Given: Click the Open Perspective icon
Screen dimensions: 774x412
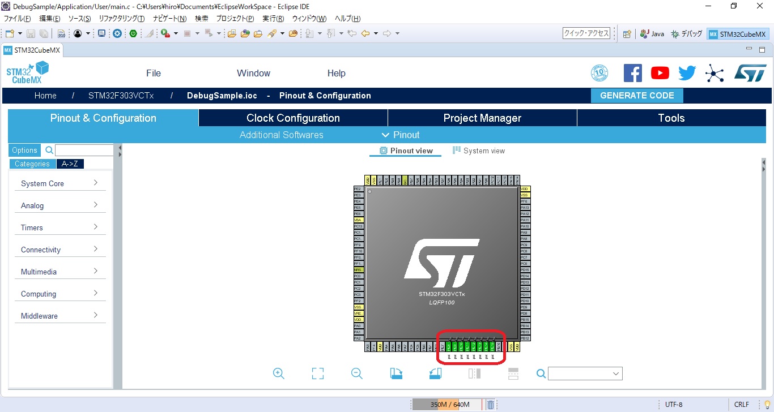Looking at the screenshot, I should (627, 34).
